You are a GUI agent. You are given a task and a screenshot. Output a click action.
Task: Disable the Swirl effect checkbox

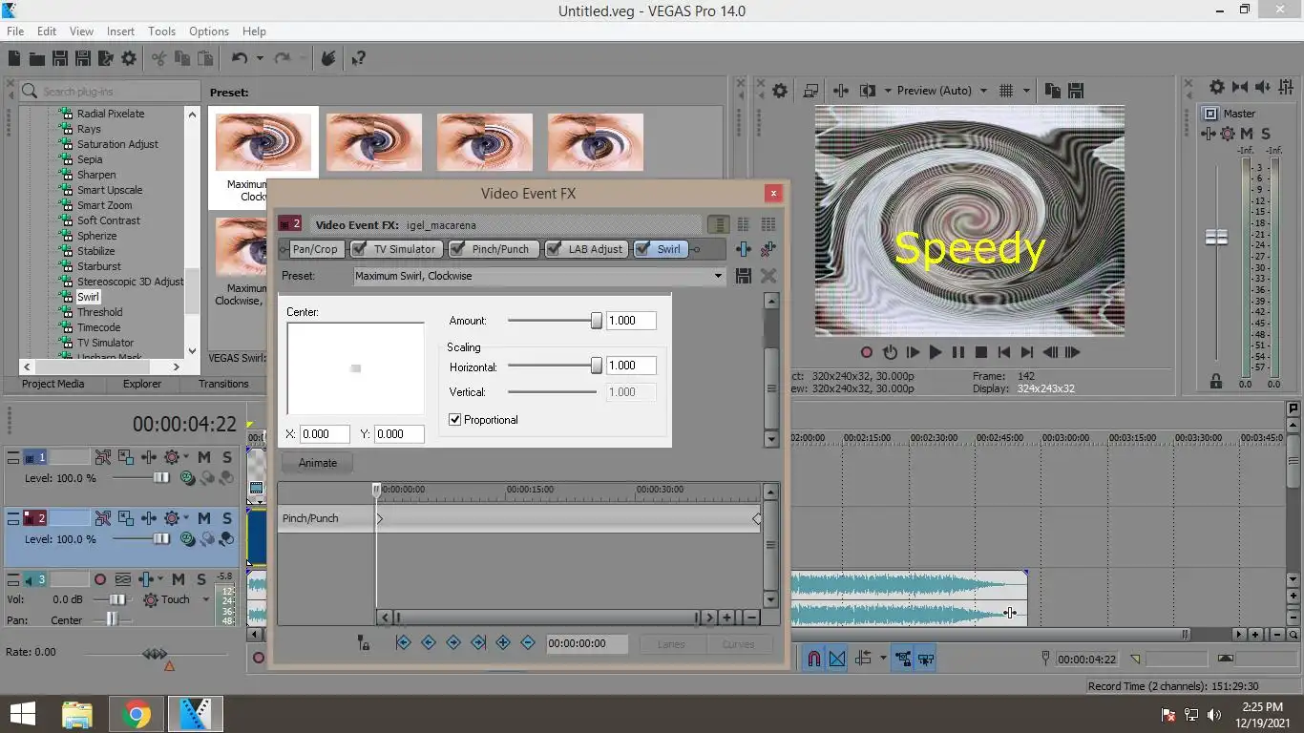[x=643, y=249]
